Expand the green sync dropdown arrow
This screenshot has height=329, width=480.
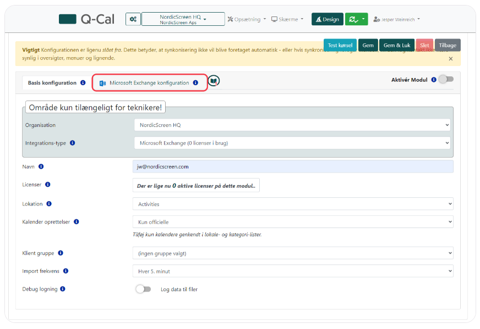(x=363, y=19)
